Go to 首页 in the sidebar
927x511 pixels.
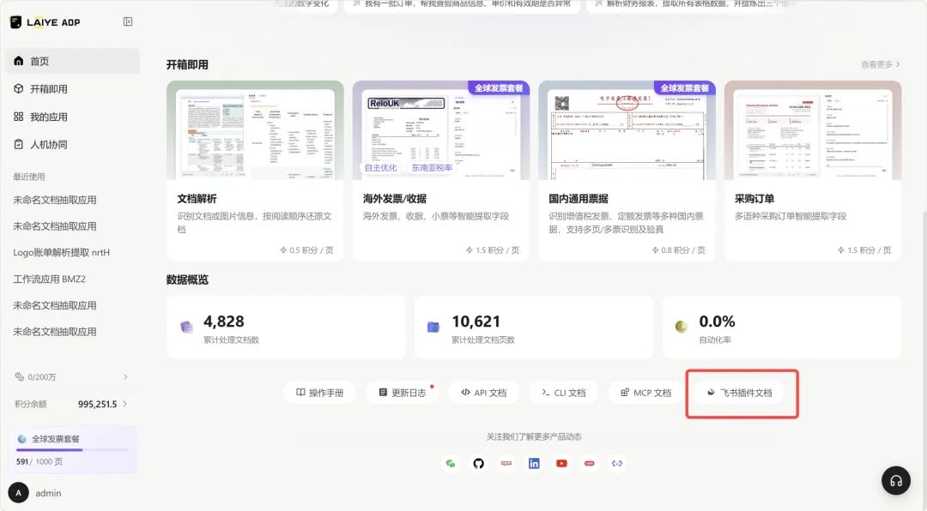coord(73,61)
